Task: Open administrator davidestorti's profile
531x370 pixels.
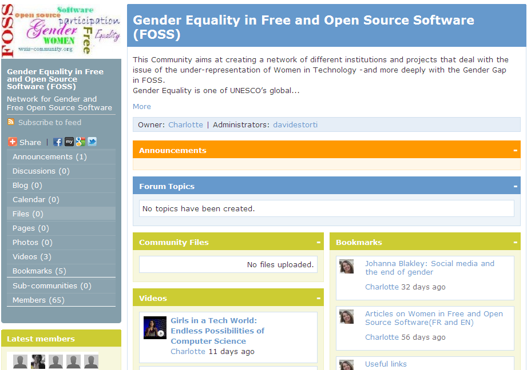Action: 295,124
